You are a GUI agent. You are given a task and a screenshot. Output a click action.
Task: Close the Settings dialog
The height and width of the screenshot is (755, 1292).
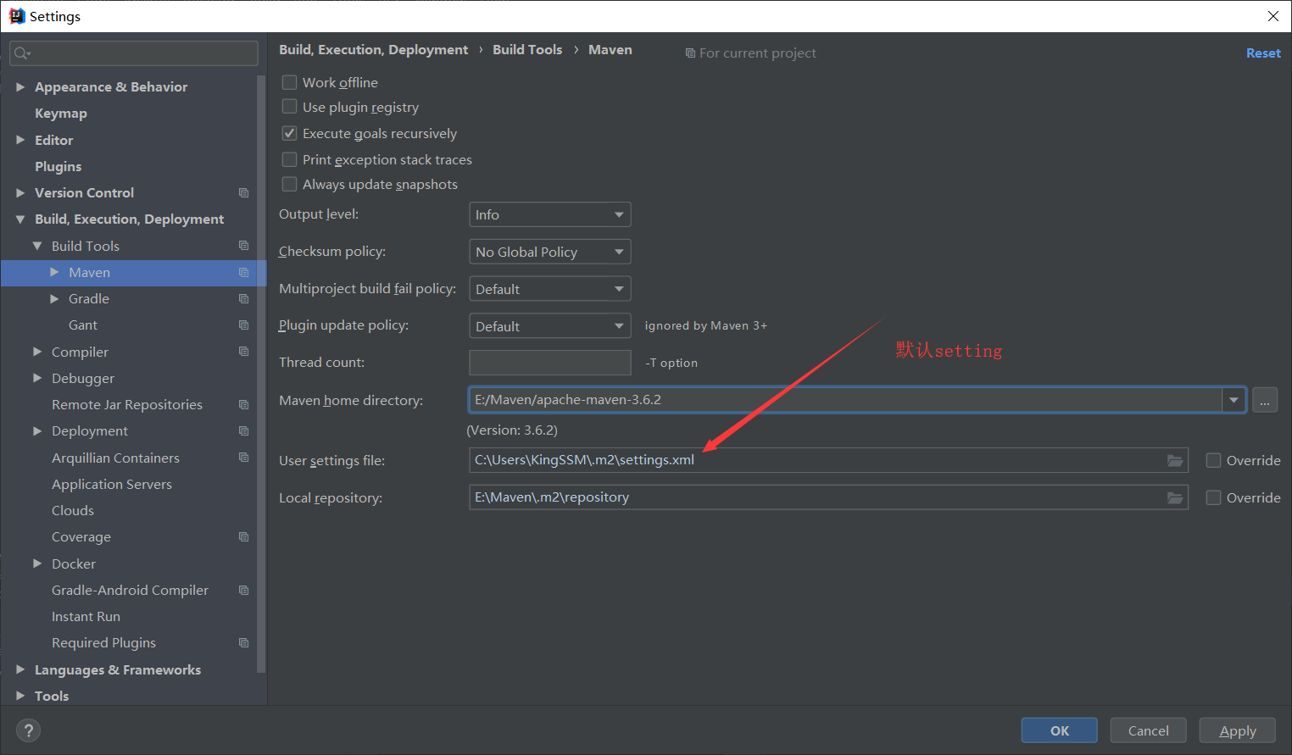[x=1273, y=16]
